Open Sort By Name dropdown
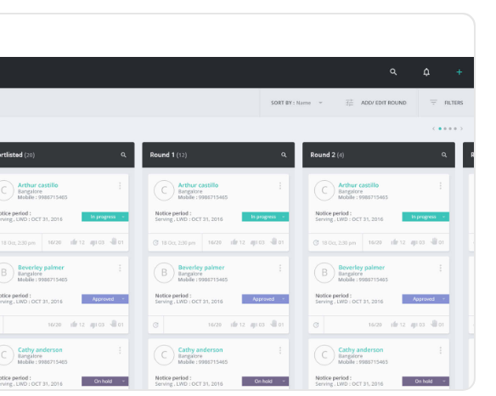Screen dimensions: 496x396 tap(296, 103)
